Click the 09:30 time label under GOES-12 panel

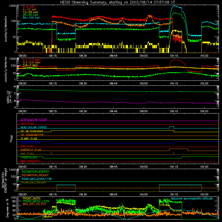point(204,111)
